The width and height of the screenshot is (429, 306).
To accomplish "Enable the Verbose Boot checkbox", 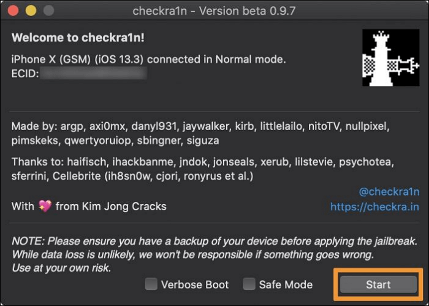I will click(151, 285).
